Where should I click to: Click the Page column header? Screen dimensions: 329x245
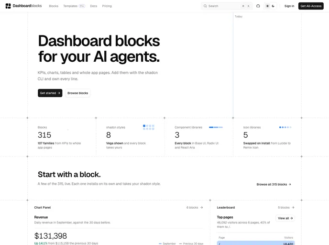point(221,238)
